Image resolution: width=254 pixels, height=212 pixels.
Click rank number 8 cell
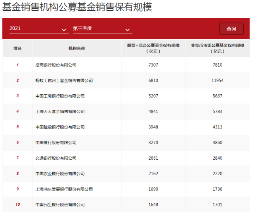coord(17,174)
